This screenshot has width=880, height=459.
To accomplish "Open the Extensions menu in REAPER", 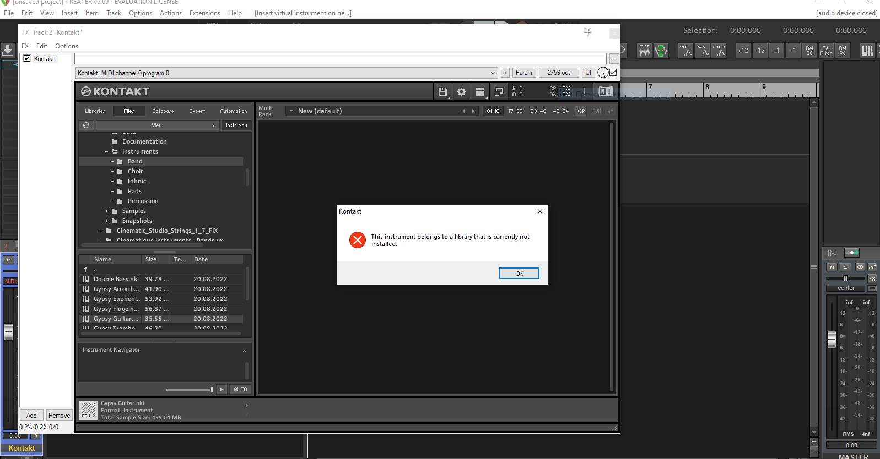I will 204,13.
